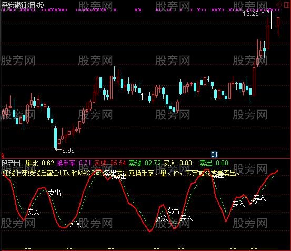Click the white 股旁网 indicator name label

click(11, 163)
